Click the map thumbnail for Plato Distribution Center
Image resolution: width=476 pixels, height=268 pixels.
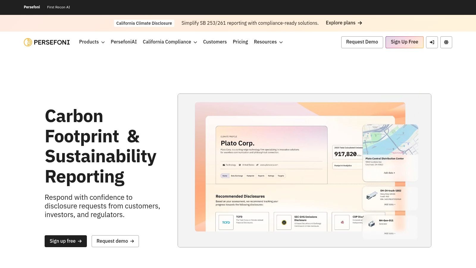pos(390,139)
